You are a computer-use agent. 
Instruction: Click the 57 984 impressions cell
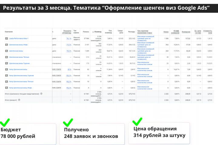[x=87, y=38]
